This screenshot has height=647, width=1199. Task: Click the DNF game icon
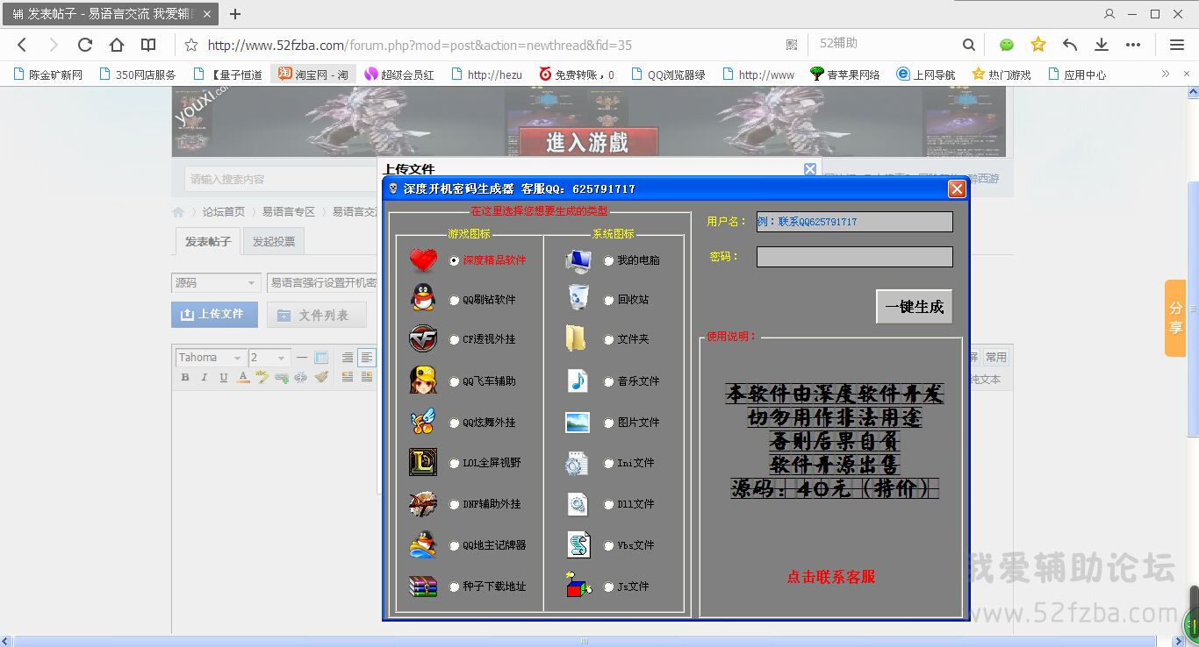point(423,504)
